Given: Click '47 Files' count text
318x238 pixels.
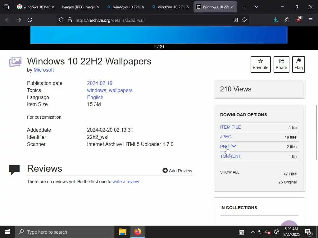Looking at the screenshot, I should point(290,174).
